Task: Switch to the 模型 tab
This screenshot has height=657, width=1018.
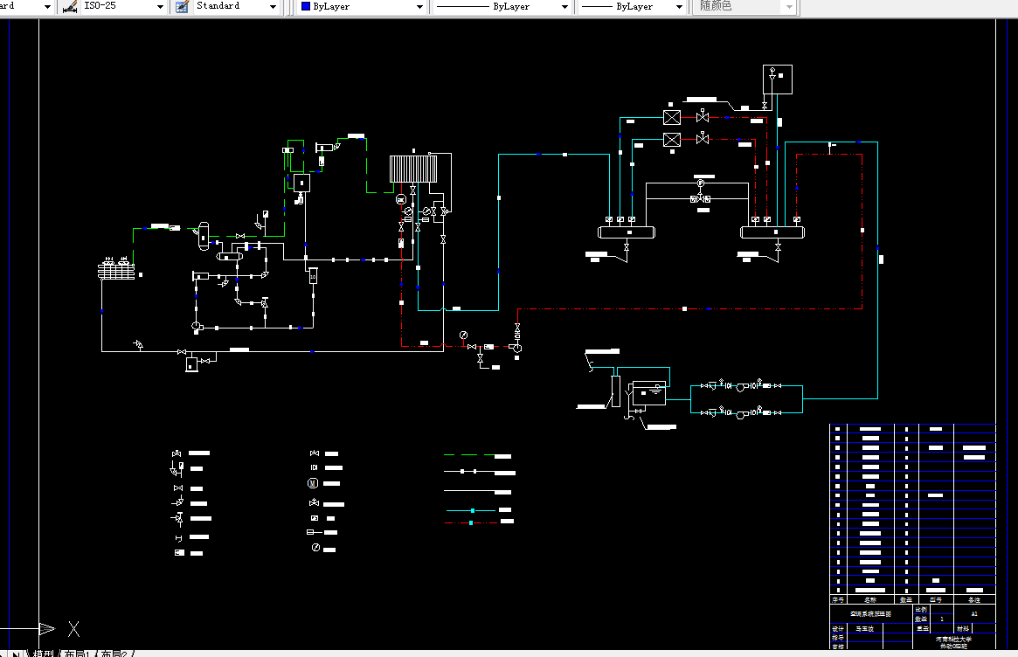Action: 44,654
